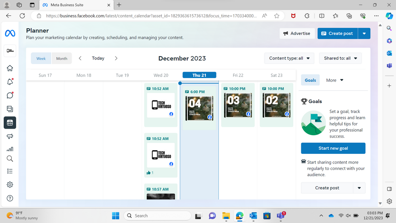396x223 pixels.
Task: Click the page scrollbar down arrow
Action: [x=380, y=204]
